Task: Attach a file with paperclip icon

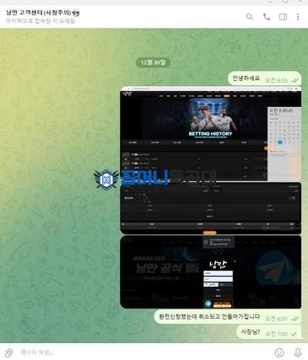Action: click(8, 352)
